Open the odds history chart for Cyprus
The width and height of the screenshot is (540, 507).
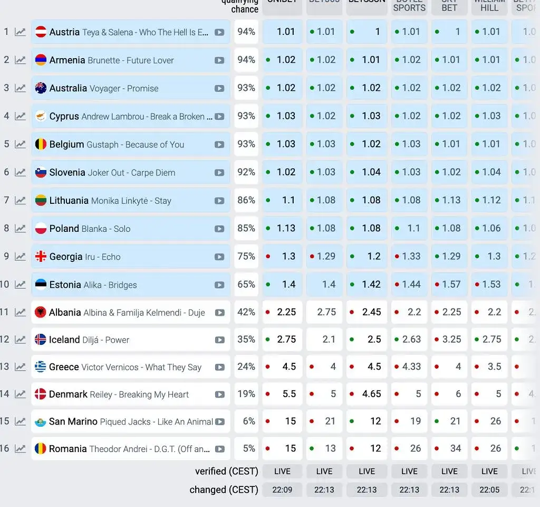click(x=21, y=116)
